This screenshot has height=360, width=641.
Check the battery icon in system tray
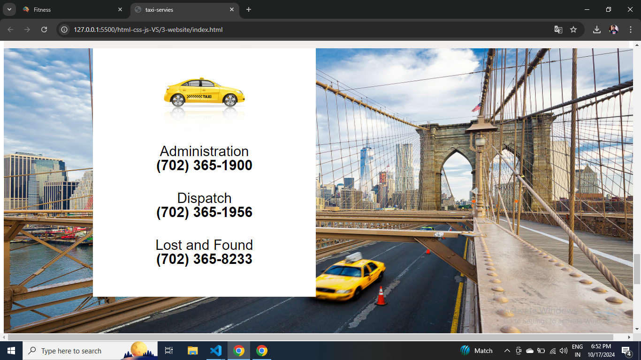[x=541, y=351]
